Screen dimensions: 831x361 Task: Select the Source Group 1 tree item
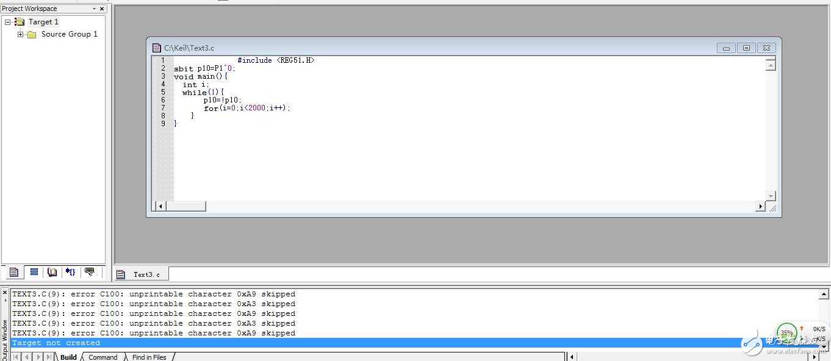click(x=70, y=34)
